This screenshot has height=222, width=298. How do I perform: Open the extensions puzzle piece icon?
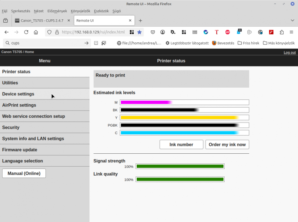point(282,32)
